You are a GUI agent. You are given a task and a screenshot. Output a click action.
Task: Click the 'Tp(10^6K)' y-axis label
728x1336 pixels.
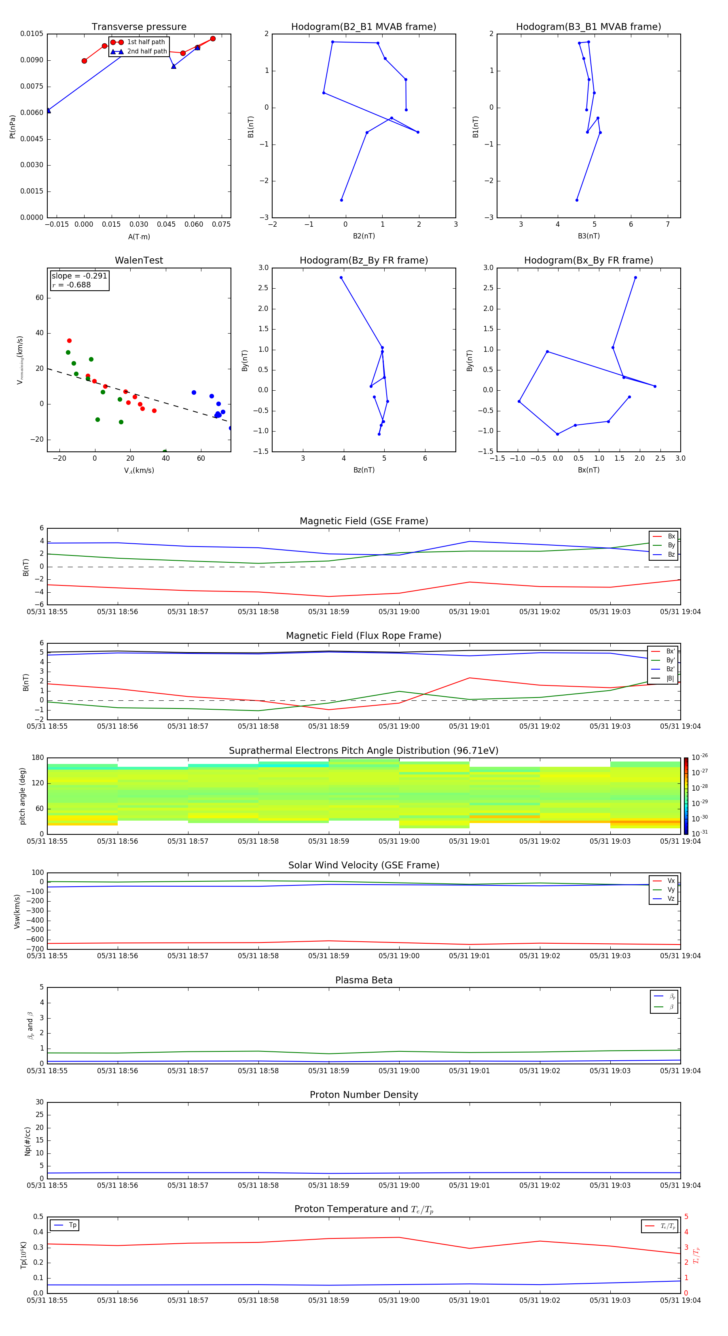click(23, 1255)
